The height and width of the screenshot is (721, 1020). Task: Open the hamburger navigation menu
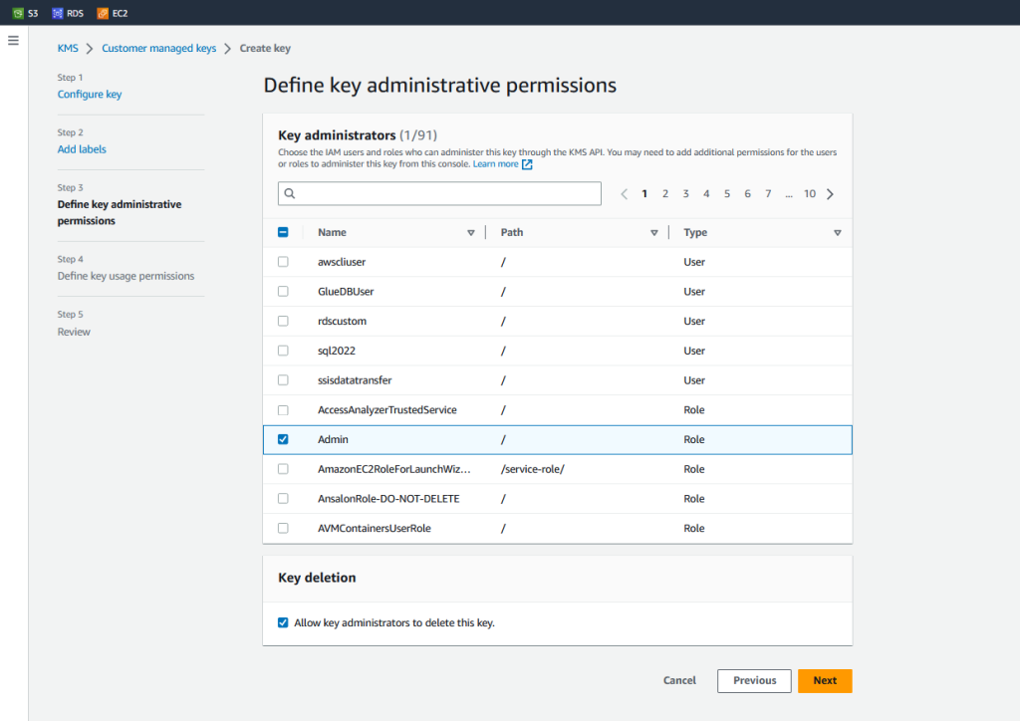pyautogui.click(x=13, y=40)
